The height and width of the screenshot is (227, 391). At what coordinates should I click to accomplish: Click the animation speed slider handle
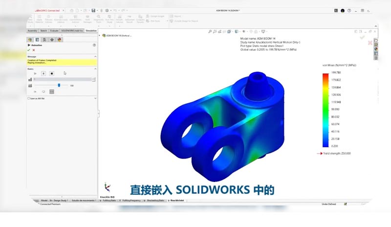(59, 85)
